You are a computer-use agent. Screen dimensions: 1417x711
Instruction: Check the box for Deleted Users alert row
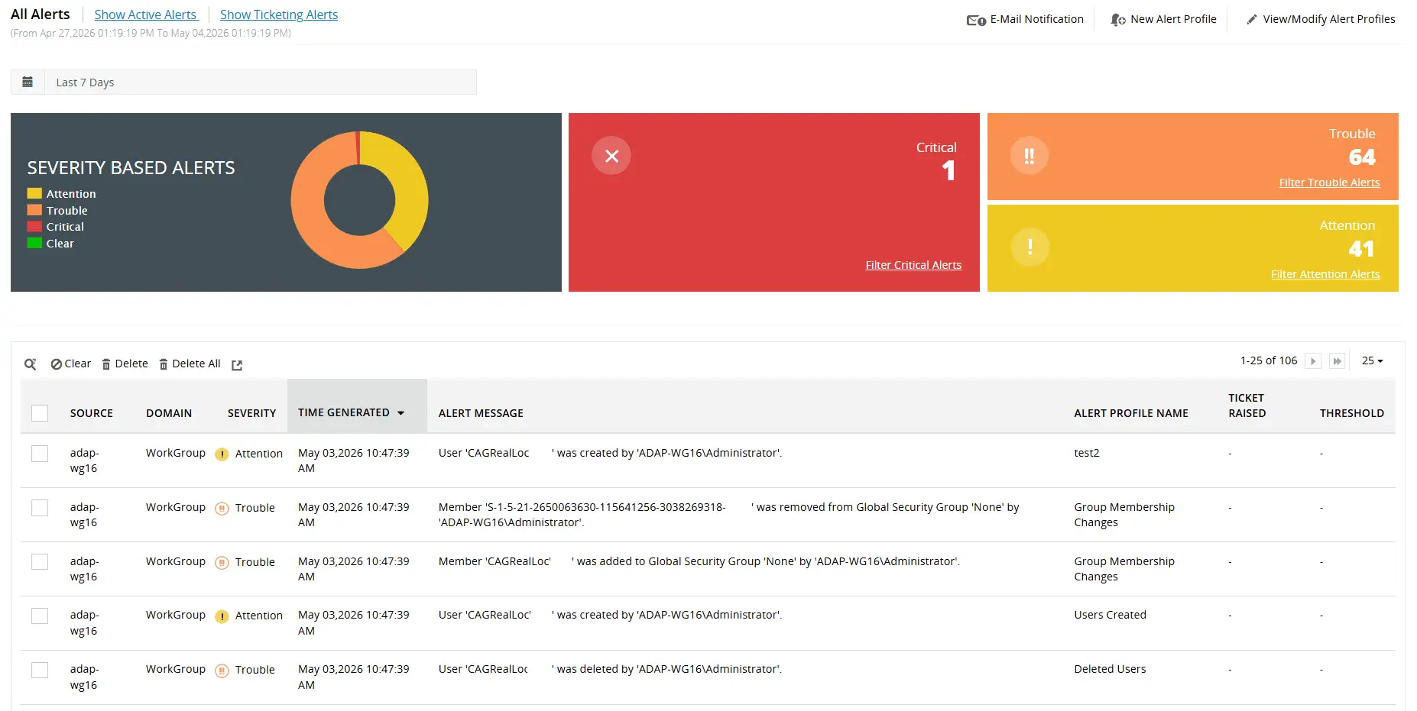click(40, 670)
